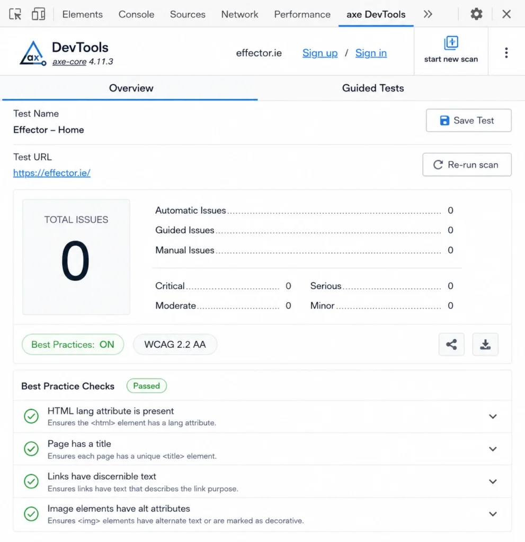Click the green check beside Links have discernible text
The image size is (525, 542).
click(31, 481)
